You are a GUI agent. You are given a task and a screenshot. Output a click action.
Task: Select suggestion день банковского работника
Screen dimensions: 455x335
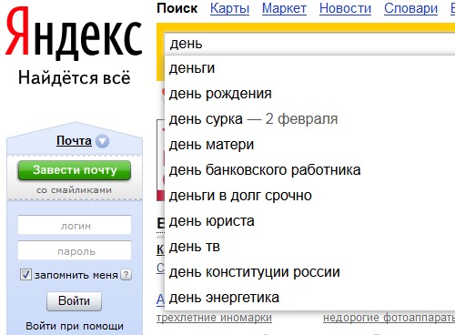309,170
